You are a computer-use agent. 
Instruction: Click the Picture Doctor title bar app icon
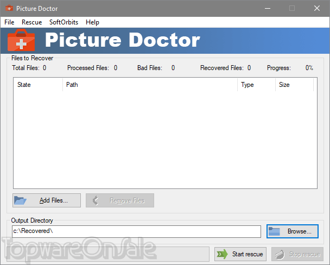point(9,9)
